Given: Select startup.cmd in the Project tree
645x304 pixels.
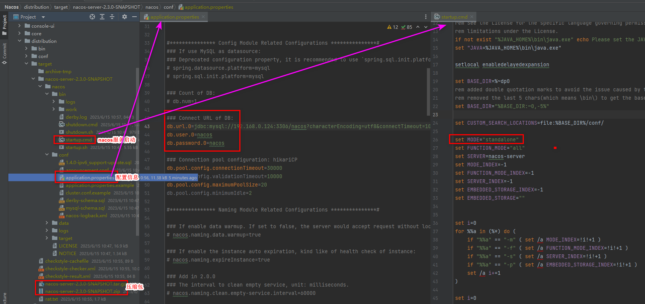Looking at the screenshot, I should pyautogui.click(x=79, y=140).
